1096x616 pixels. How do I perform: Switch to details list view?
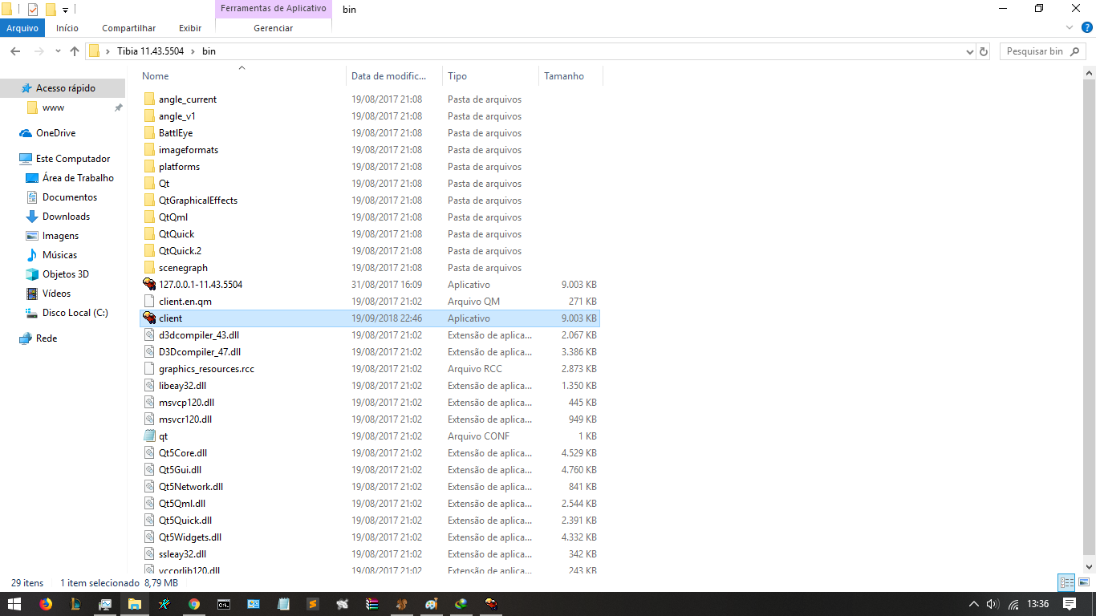1066,583
